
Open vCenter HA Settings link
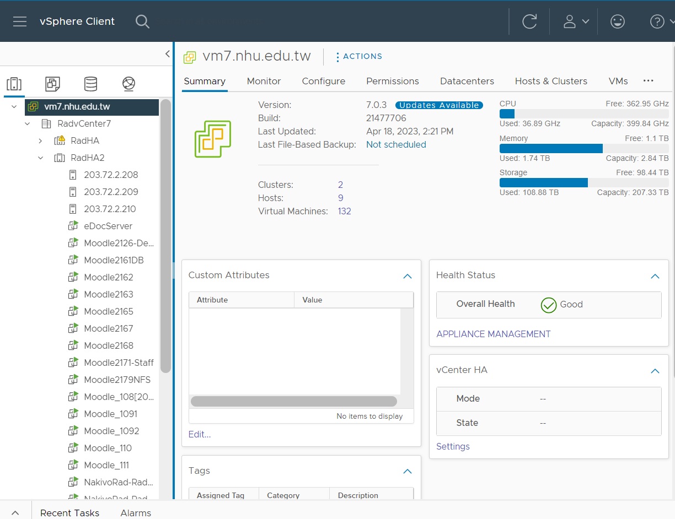(x=453, y=446)
